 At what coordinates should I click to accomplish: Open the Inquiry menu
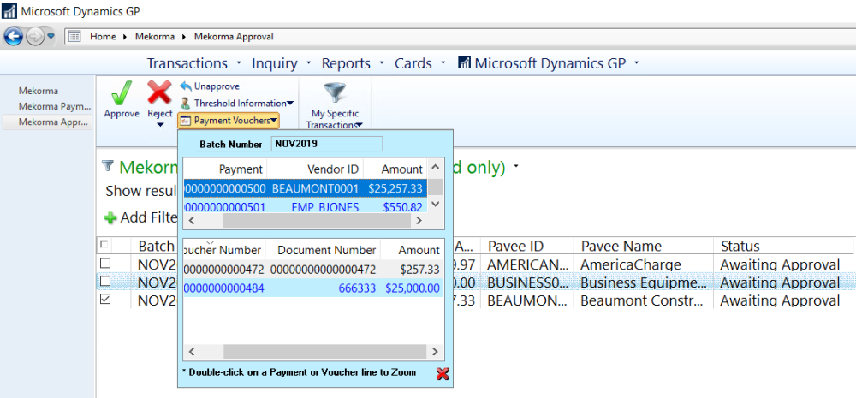[x=275, y=63]
